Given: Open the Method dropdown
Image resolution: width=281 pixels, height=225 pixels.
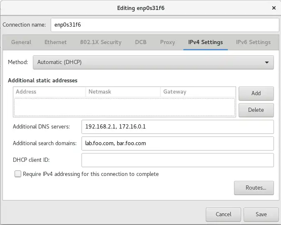Looking at the screenshot, I should point(153,62).
